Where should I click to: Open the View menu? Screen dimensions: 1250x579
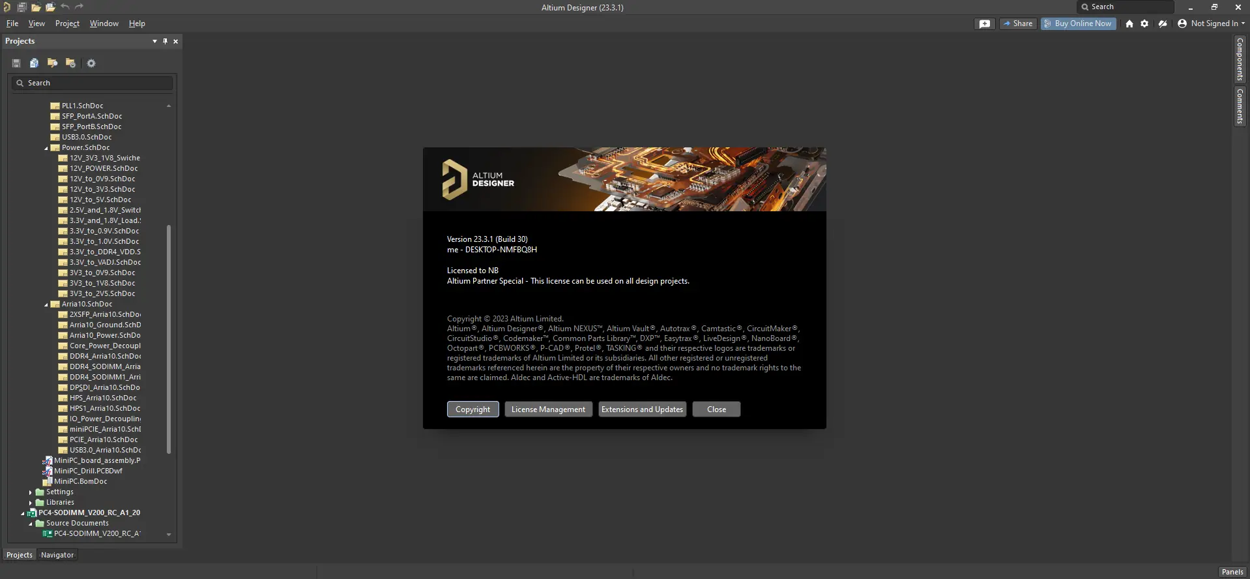[36, 23]
